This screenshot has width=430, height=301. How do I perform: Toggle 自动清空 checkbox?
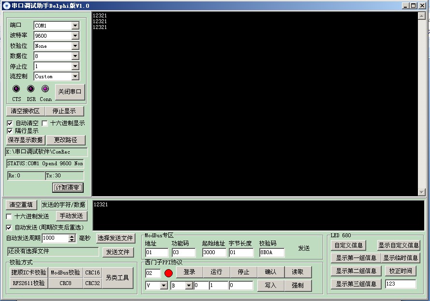(10, 123)
